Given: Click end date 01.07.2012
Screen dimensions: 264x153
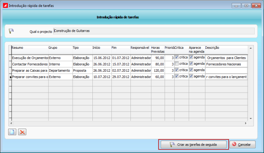Looking at the screenshot, I should coord(121,58).
